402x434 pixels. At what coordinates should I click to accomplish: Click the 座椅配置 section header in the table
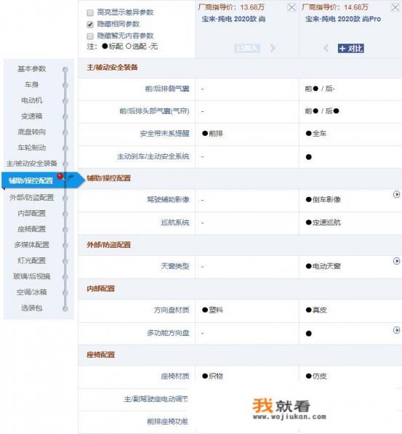pos(101,355)
